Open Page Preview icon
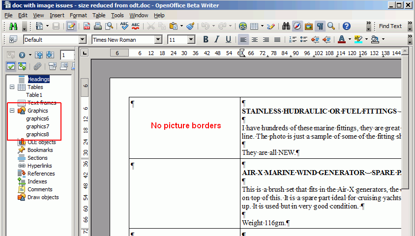Screen dimensions: 415x236 click(109, 26)
